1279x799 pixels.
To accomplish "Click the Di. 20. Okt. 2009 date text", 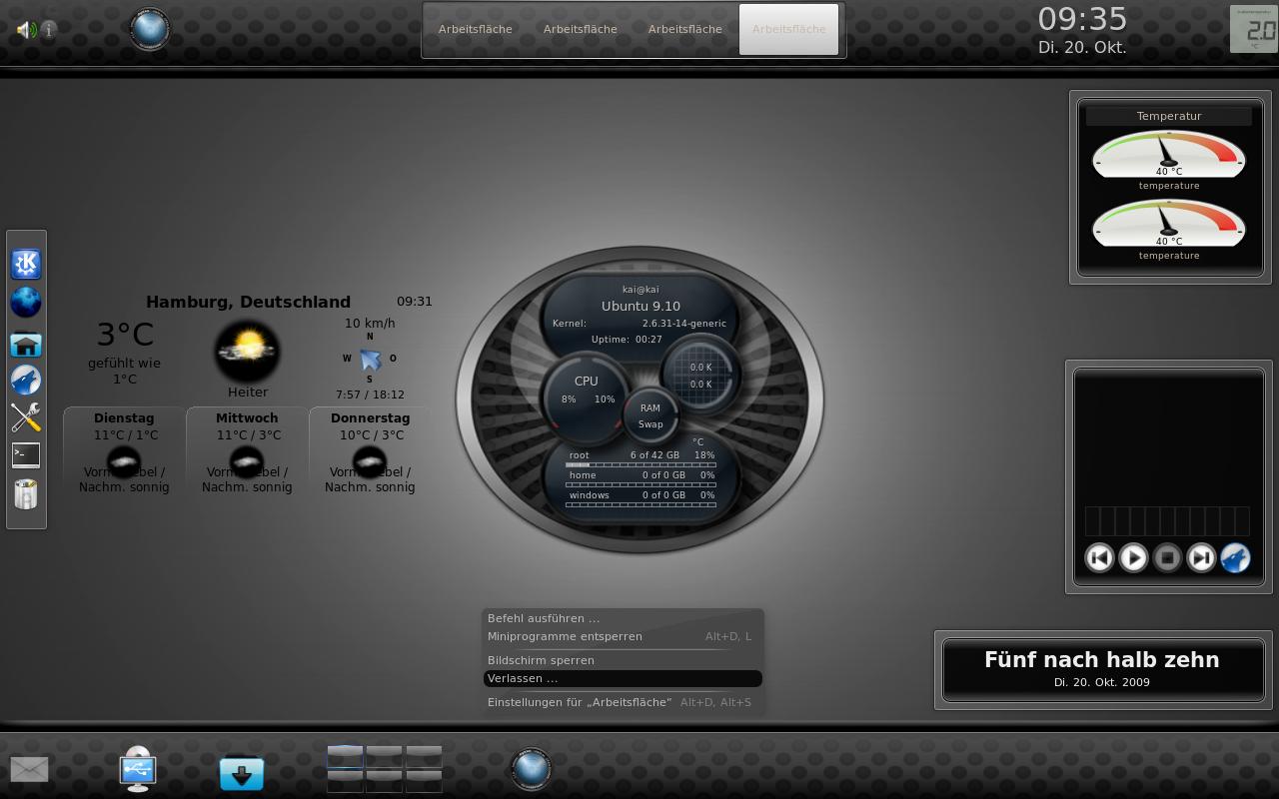I will point(1101,682).
